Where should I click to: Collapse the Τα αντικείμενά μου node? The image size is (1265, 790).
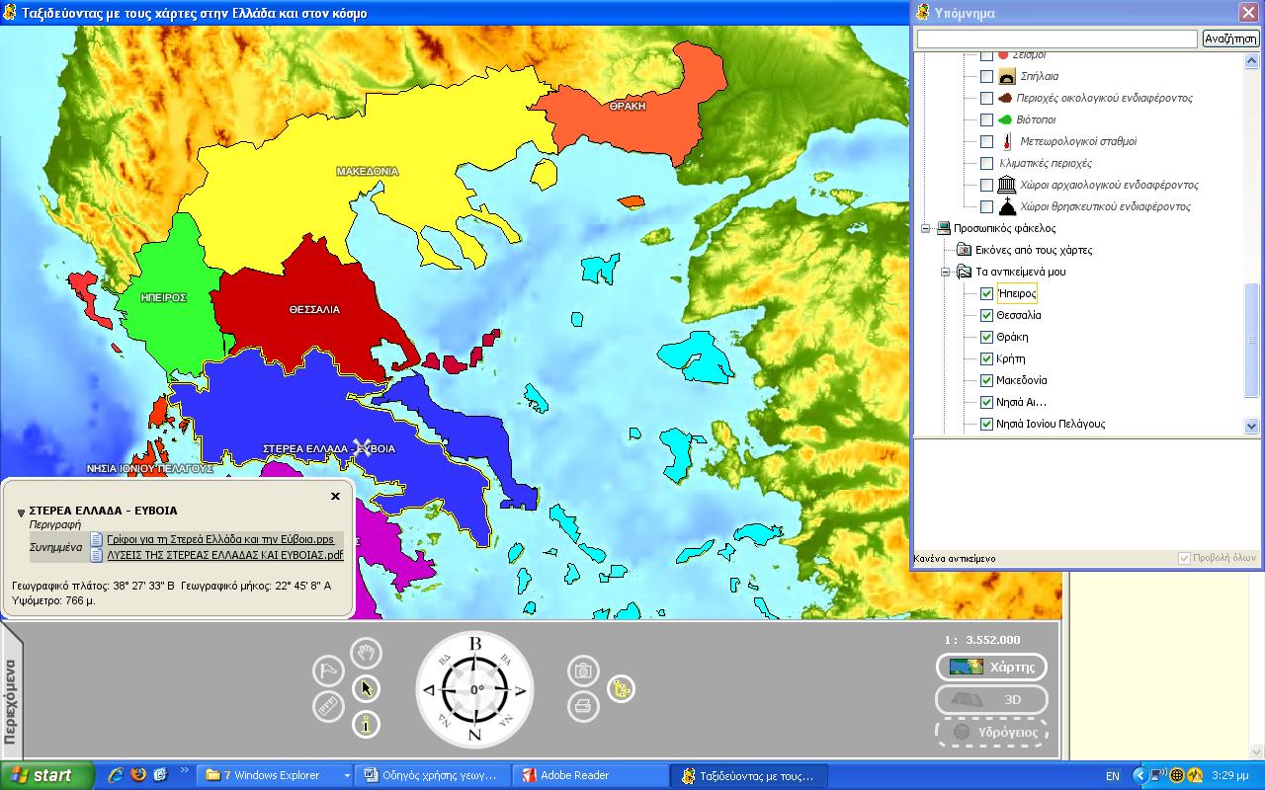(x=947, y=272)
